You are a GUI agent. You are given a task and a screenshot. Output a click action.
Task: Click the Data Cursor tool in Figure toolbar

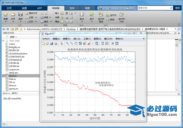[x=84, y=44]
